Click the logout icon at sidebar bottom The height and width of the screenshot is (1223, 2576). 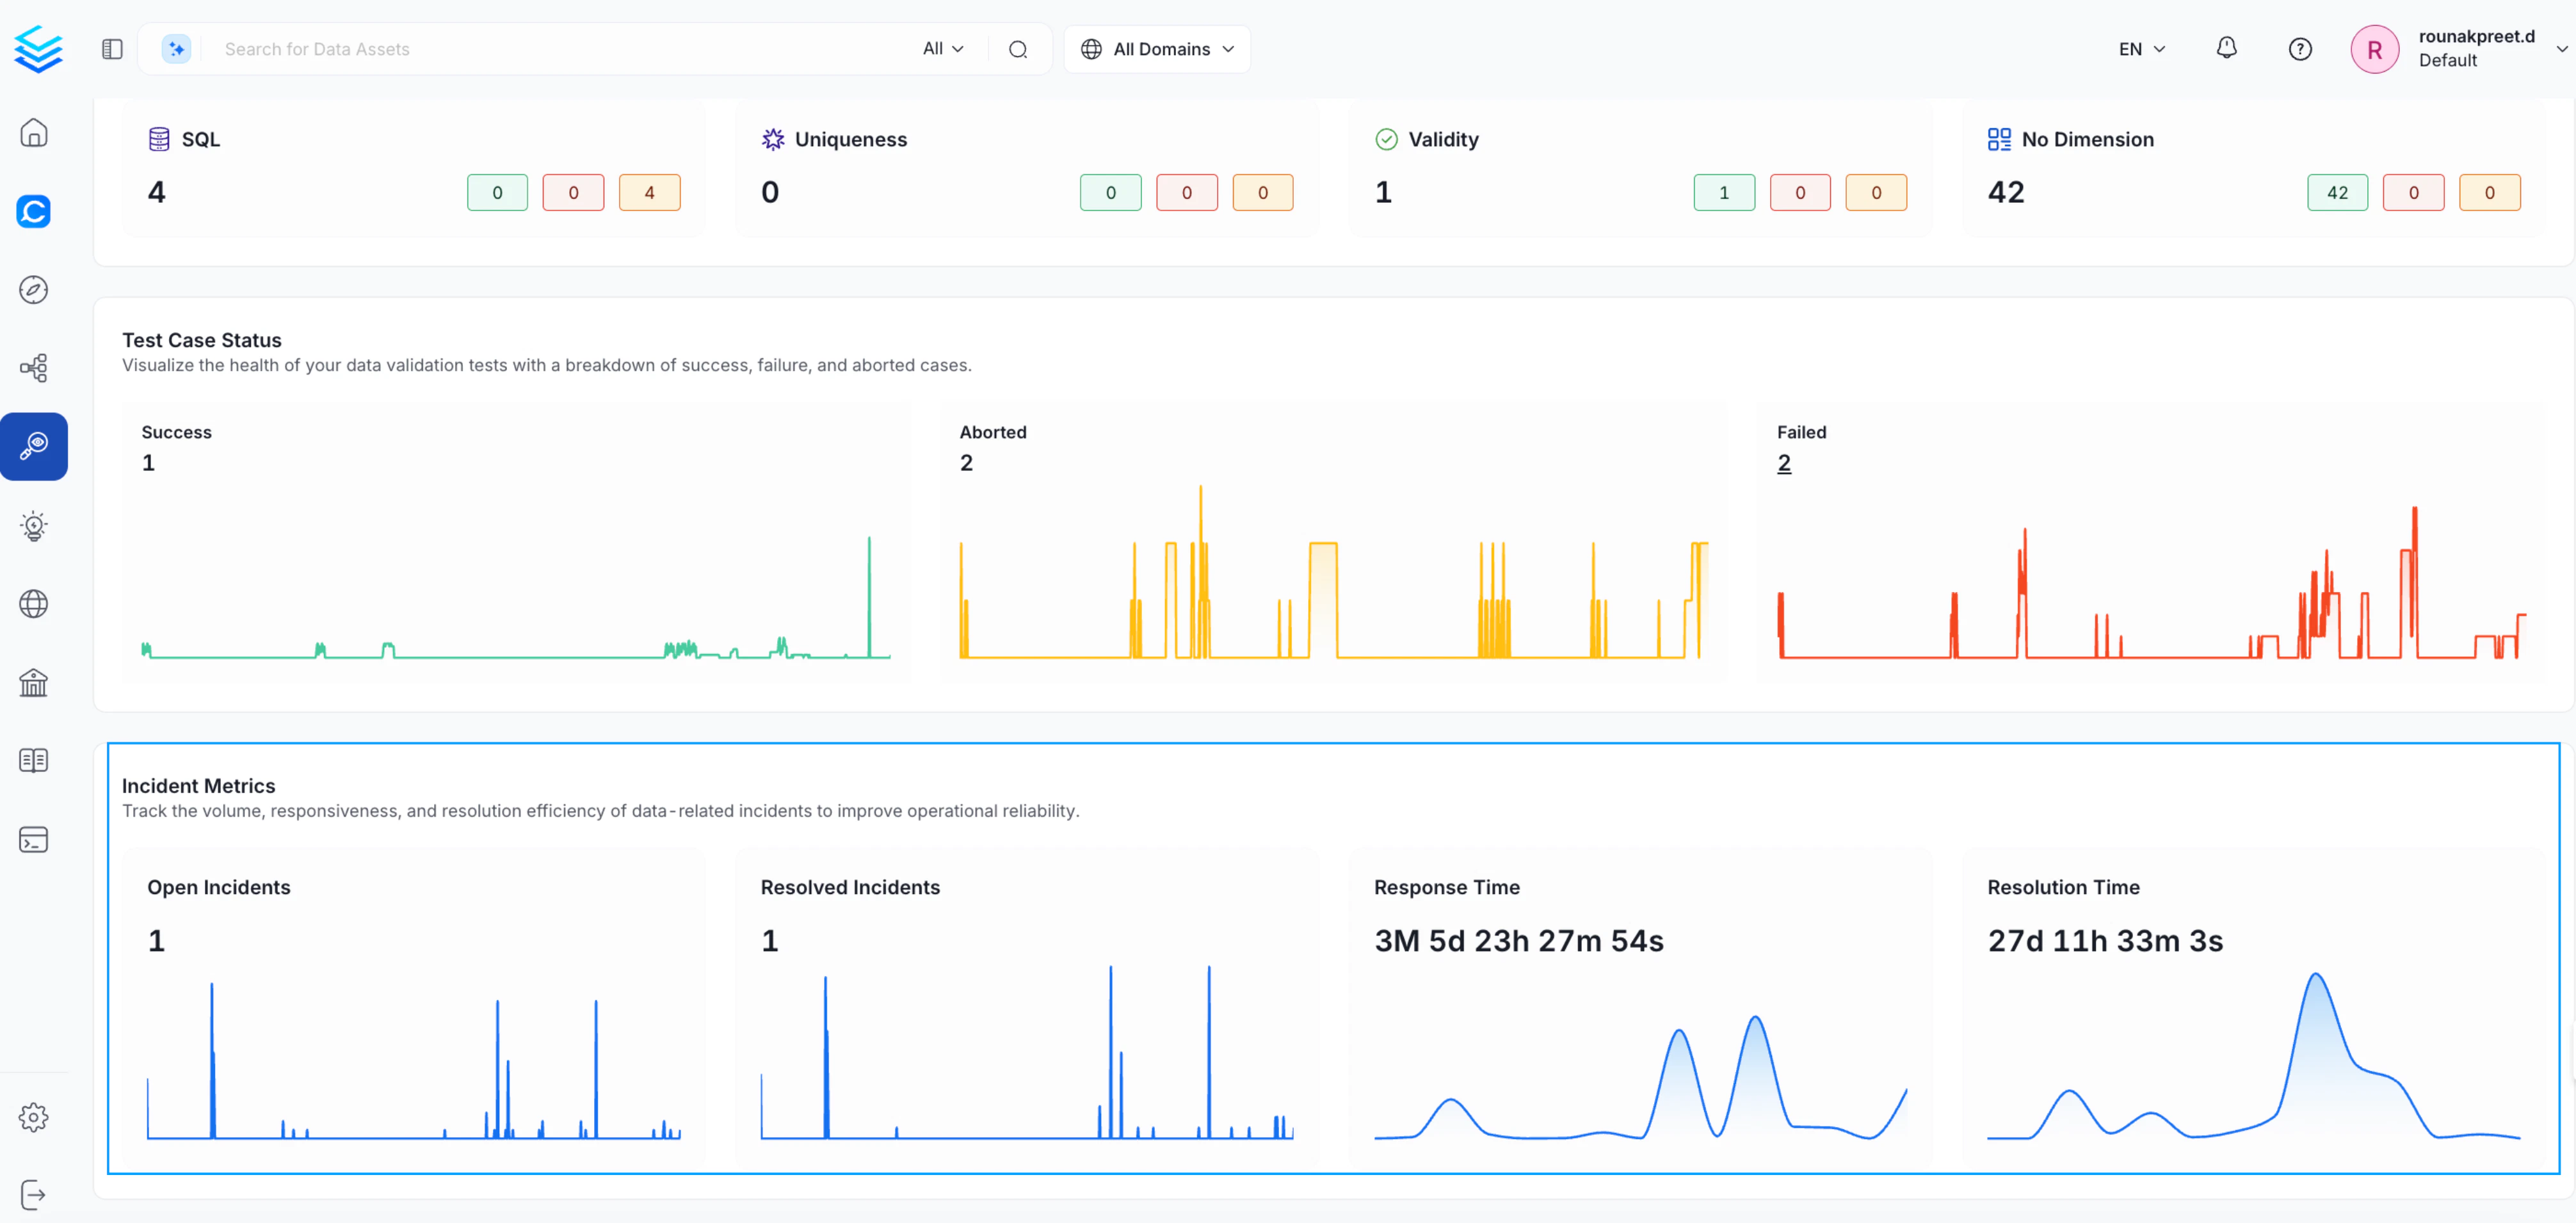click(34, 1193)
